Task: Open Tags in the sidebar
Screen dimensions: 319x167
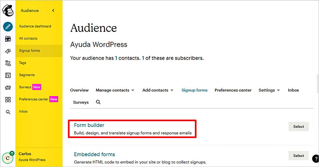Action: 23,63
